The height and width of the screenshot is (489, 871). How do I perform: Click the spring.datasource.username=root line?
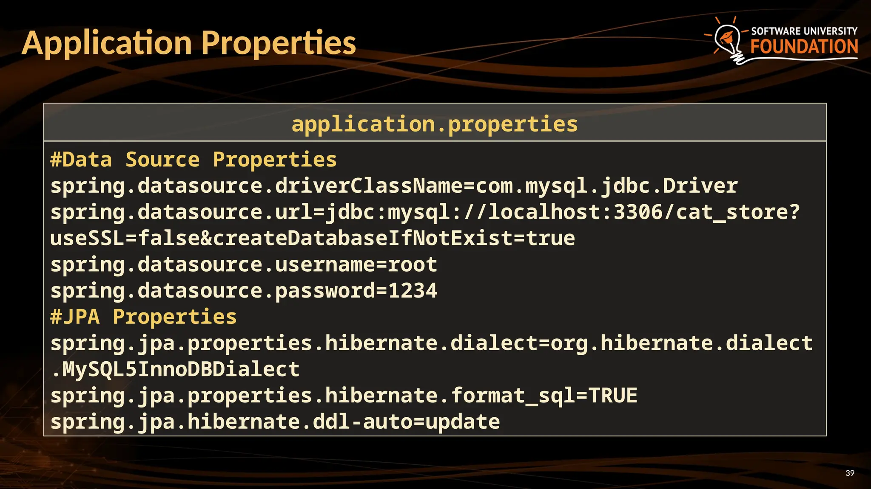tap(244, 264)
